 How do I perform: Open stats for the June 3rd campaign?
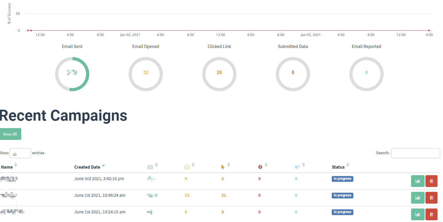[x=417, y=181]
